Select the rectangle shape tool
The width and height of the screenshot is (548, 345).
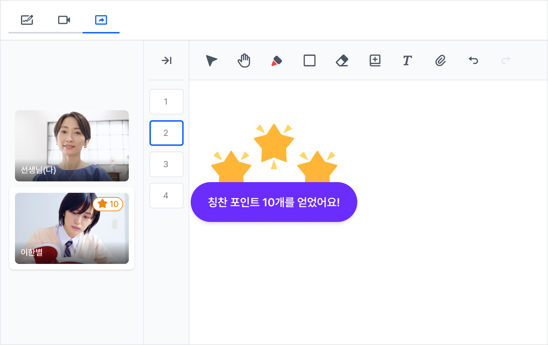(x=310, y=60)
